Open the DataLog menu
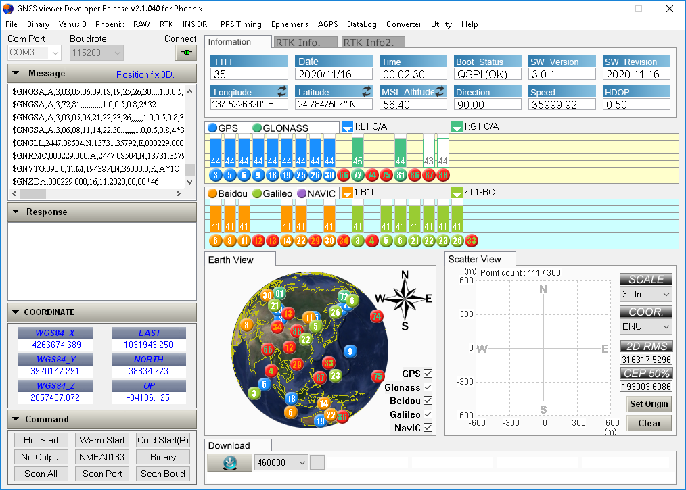The height and width of the screenshot is (490, 686). click(361, 24)
